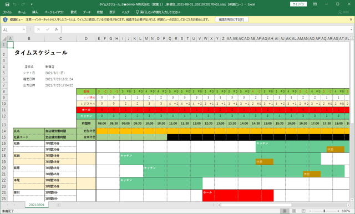Switch to Page Layout view icon
355x214 pixels.
click(x=294, y=211)
